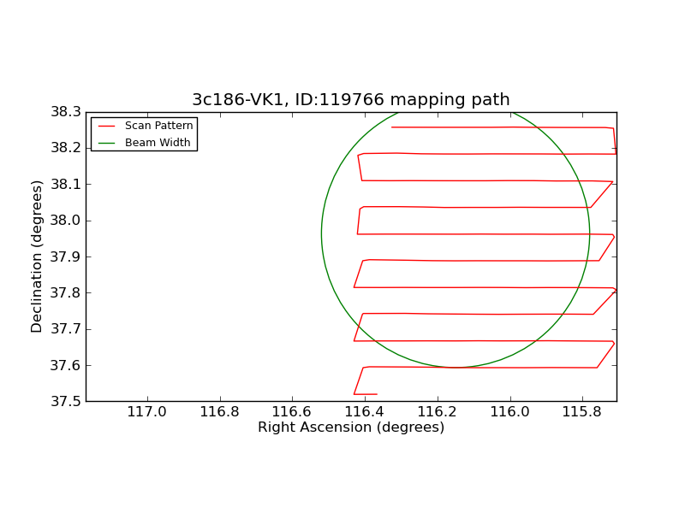The height and width of the screenshot is (513, 685).
Task: Click the 'Declination (degrees)' axis label
Action: (36, 257)
